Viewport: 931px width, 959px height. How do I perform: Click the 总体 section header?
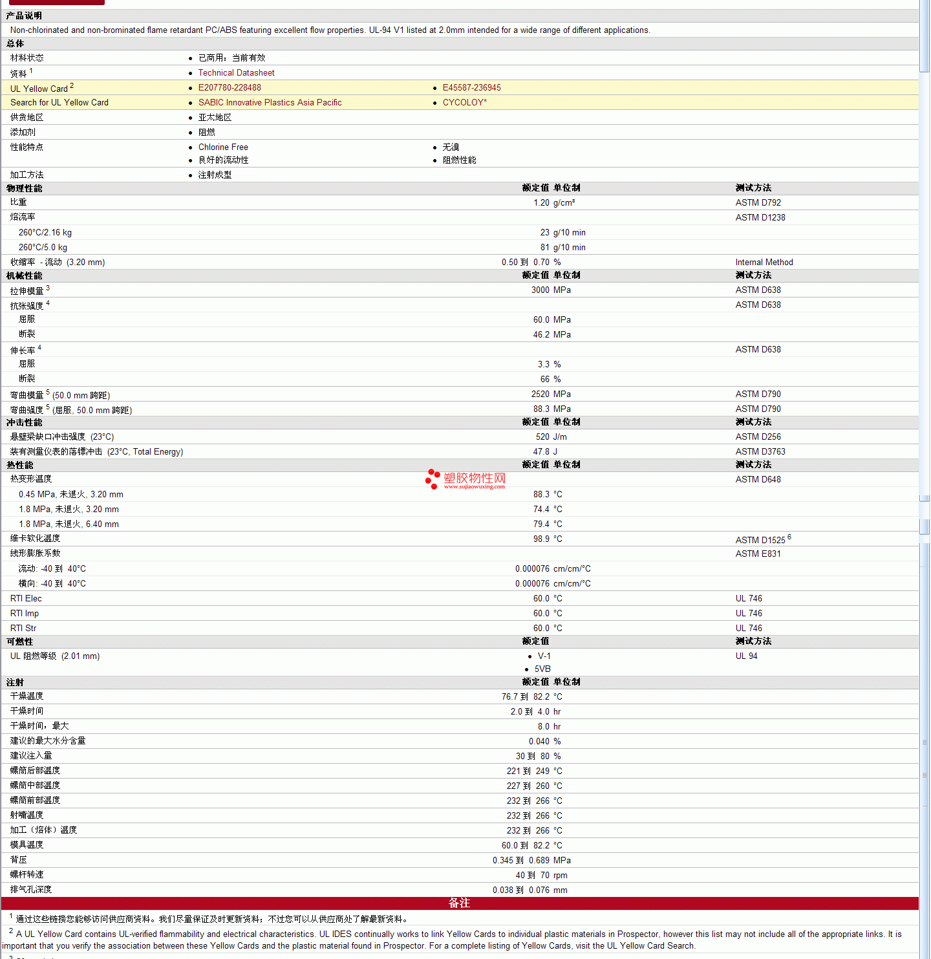(x=15, y=43)
